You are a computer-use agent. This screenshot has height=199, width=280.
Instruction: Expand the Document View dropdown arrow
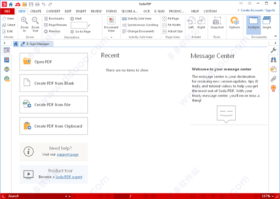(x=112, y=37)
